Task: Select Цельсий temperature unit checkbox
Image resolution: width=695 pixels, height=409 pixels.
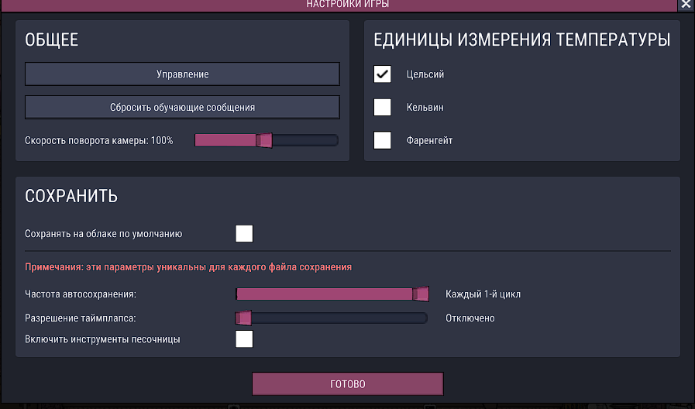Action: click(x=383, y=74)
